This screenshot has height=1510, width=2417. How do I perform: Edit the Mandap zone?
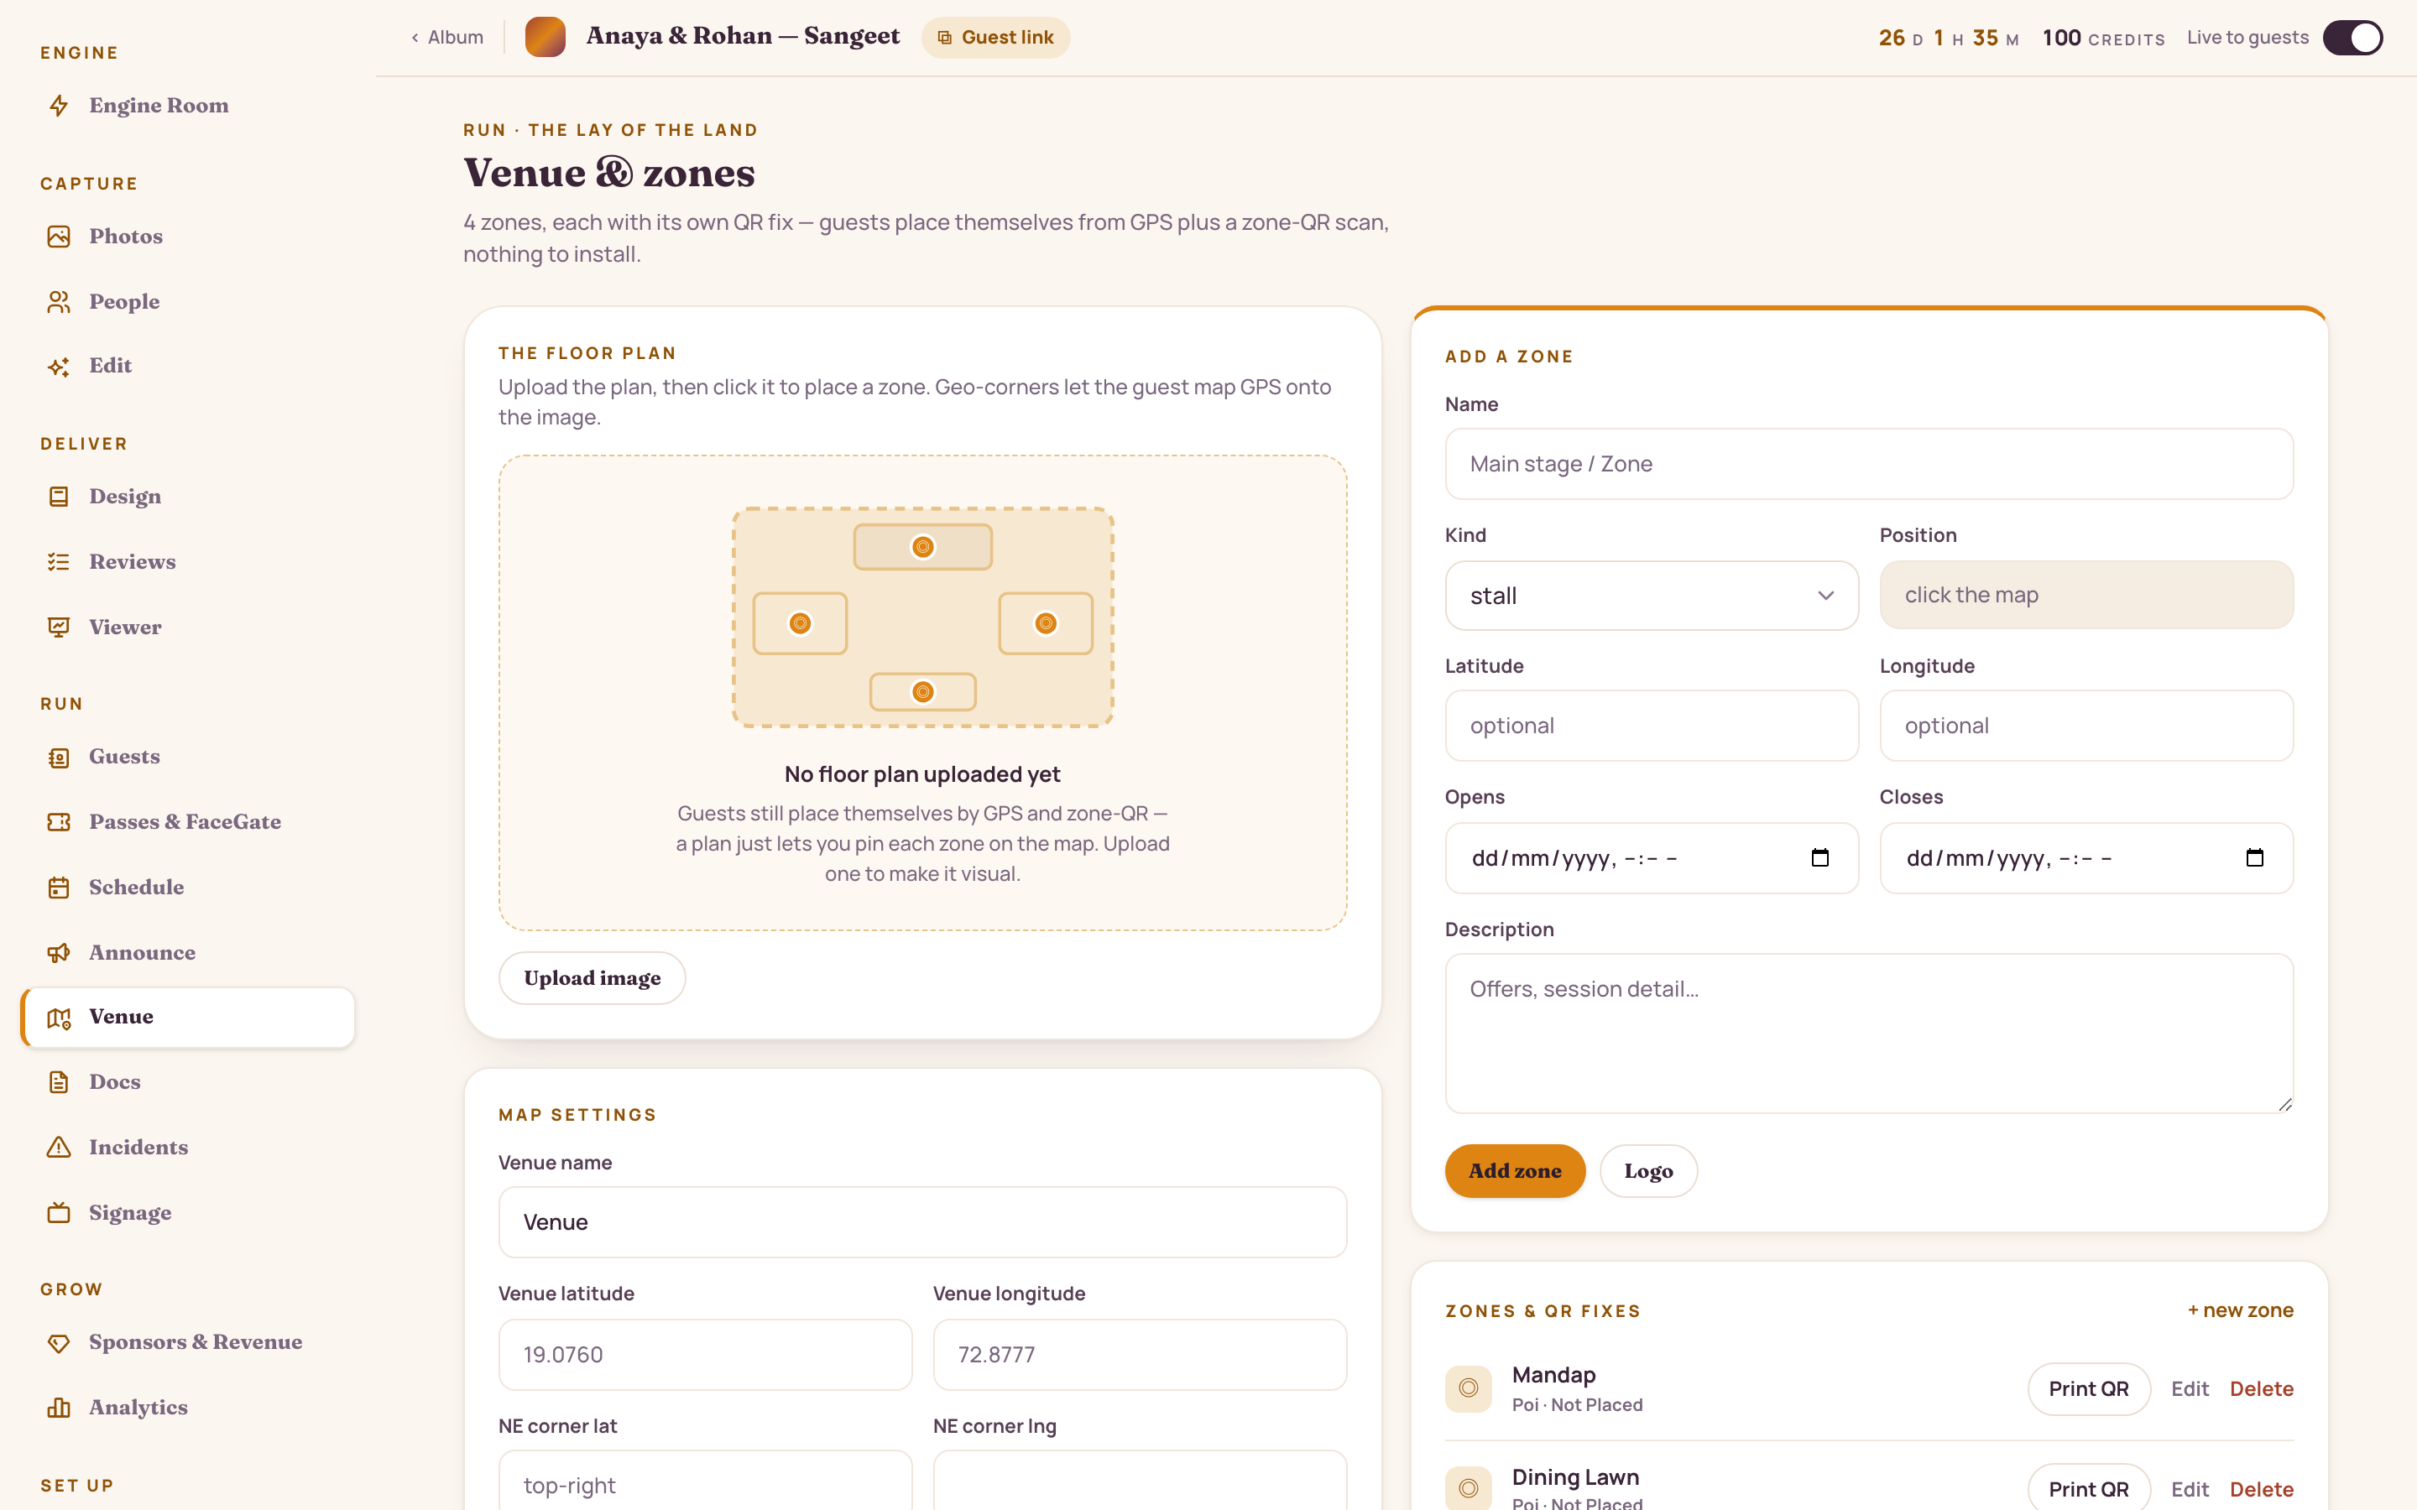2190,1388
